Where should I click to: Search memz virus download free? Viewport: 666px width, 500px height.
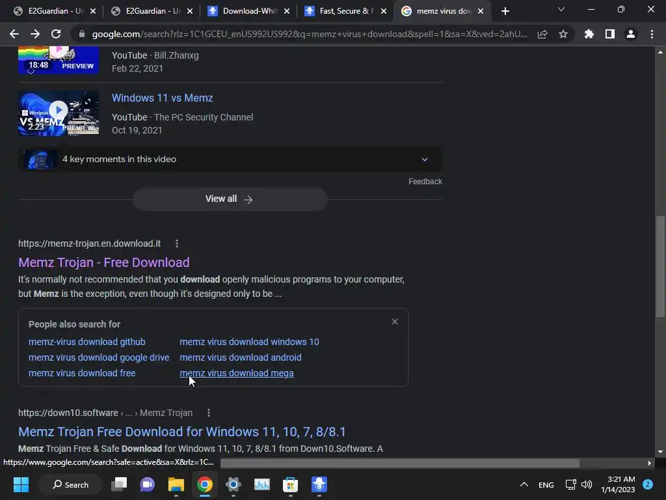pos(82,373)
